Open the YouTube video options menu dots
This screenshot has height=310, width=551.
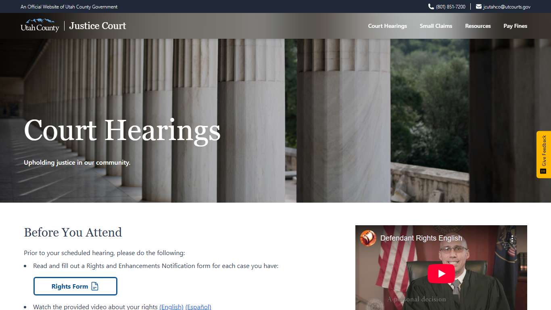(x=512, y=238)
